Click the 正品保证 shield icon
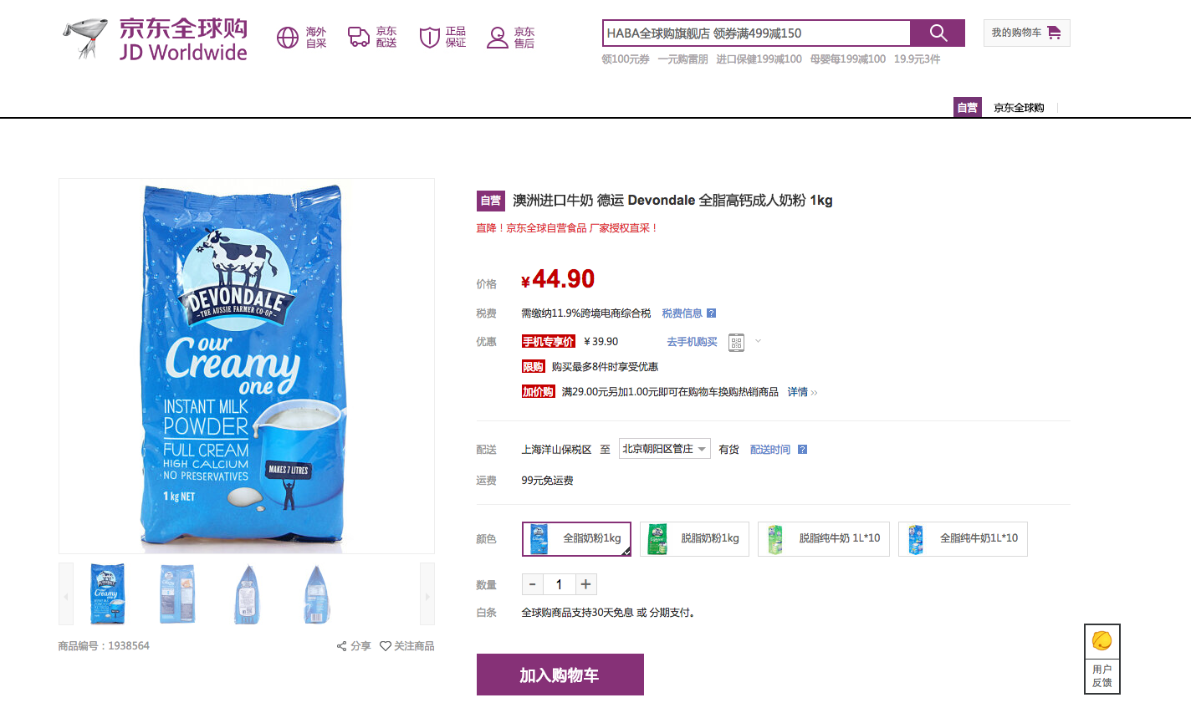 pyautogui.click(x=429, y=38)
